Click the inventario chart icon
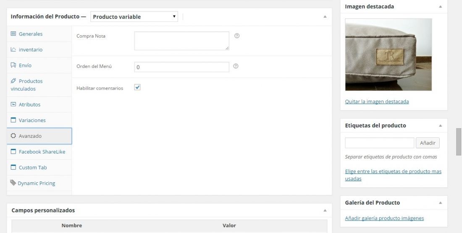Image resolution: width=462 pixels, height=233 pixels. (13, 49)
